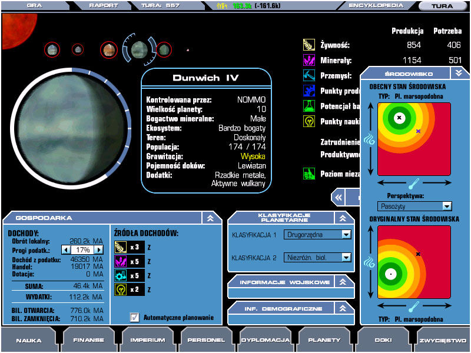Open the Klasyfikacja 2 dropdown
Viewport: 471px width, 353px height.
click(x=346, y=257)
